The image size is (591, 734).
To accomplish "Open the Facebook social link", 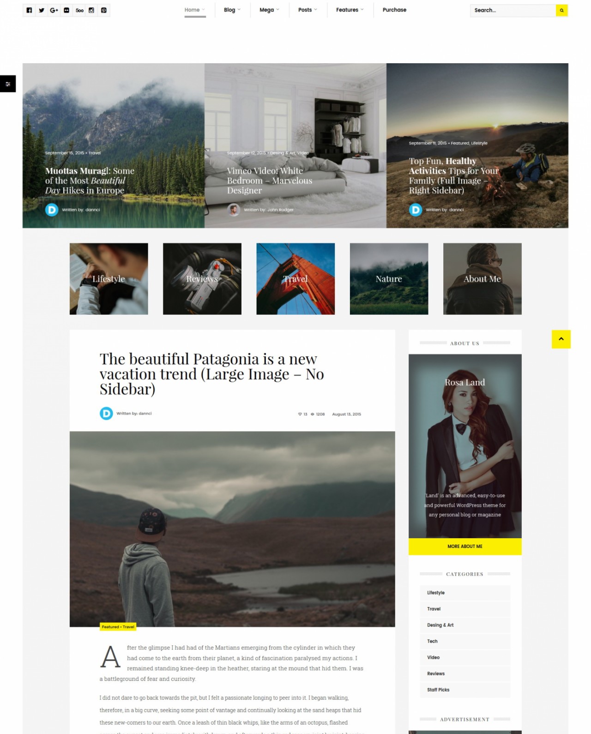I will coord(29,10).
